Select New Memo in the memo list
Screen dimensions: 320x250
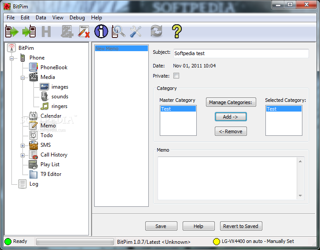pyautogui.click(x=121, y=49)
